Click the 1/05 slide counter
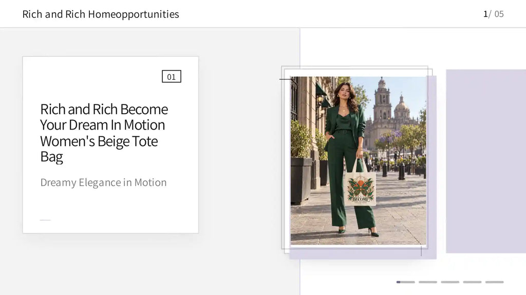526x295 pixels. coord(494,14)
